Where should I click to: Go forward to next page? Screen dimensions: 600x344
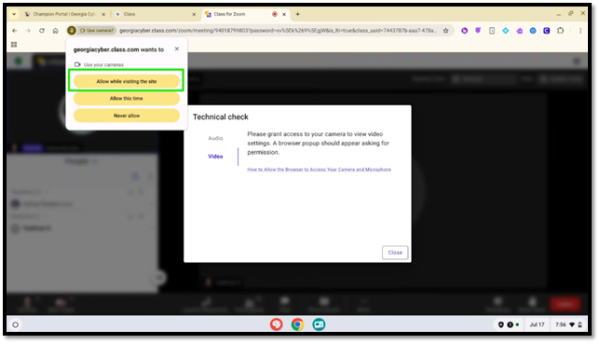28,31
